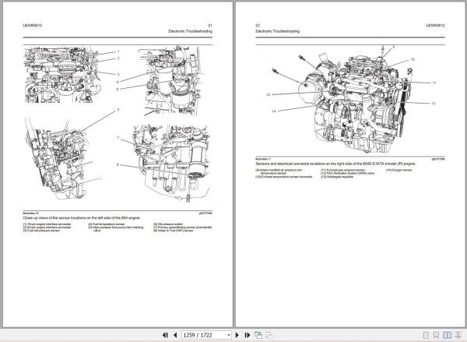The height and width of the screenshot is (342, 467).
Task: Go to the first page of the document
Action: tap(165, 335)
